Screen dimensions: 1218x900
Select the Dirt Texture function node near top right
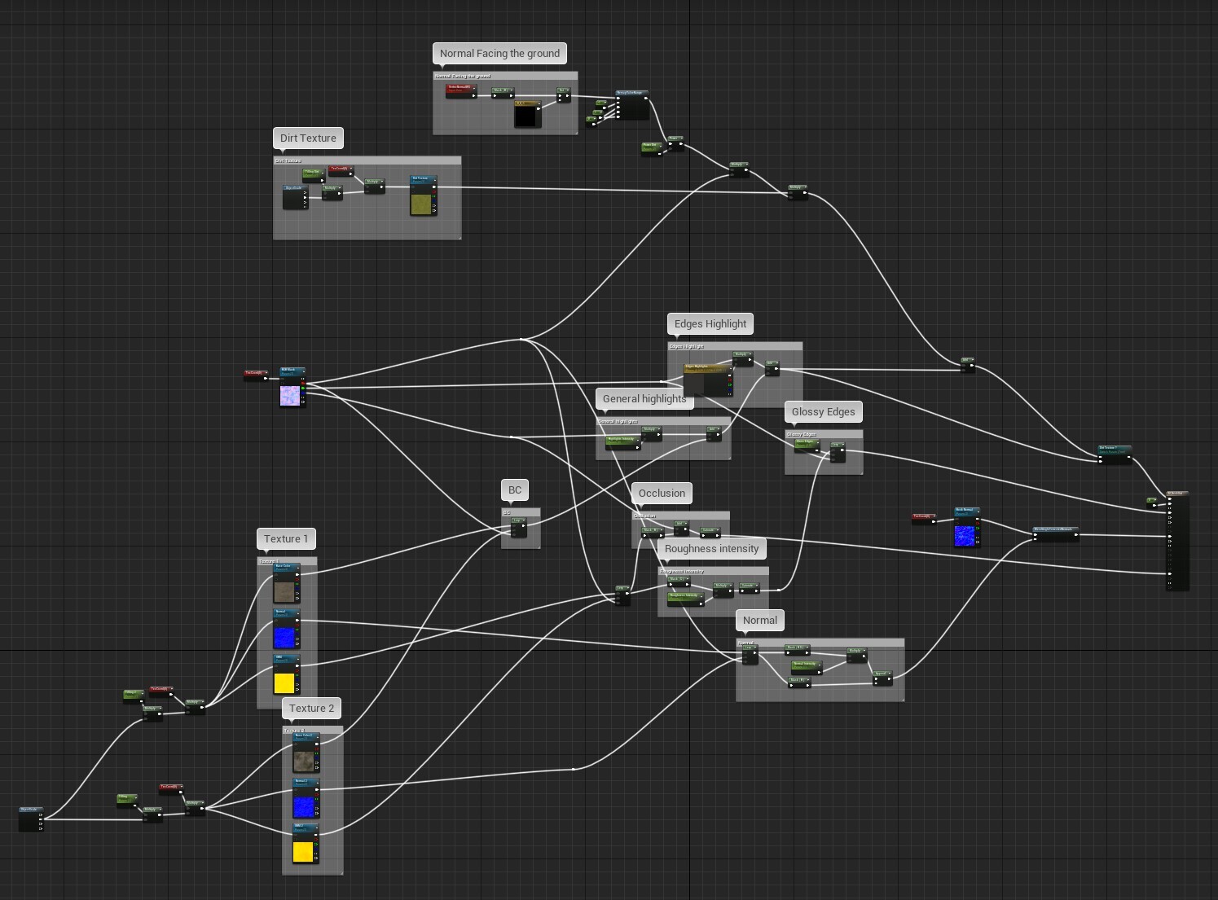click(x=1115, y=450)
